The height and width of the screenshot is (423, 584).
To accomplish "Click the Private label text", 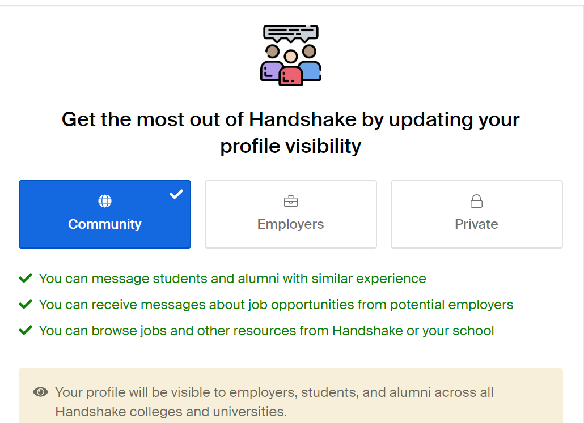I will 476,224.
